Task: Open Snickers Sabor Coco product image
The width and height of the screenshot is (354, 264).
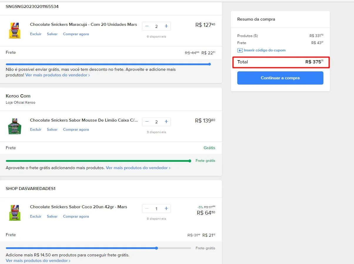Action: [14, 213]
